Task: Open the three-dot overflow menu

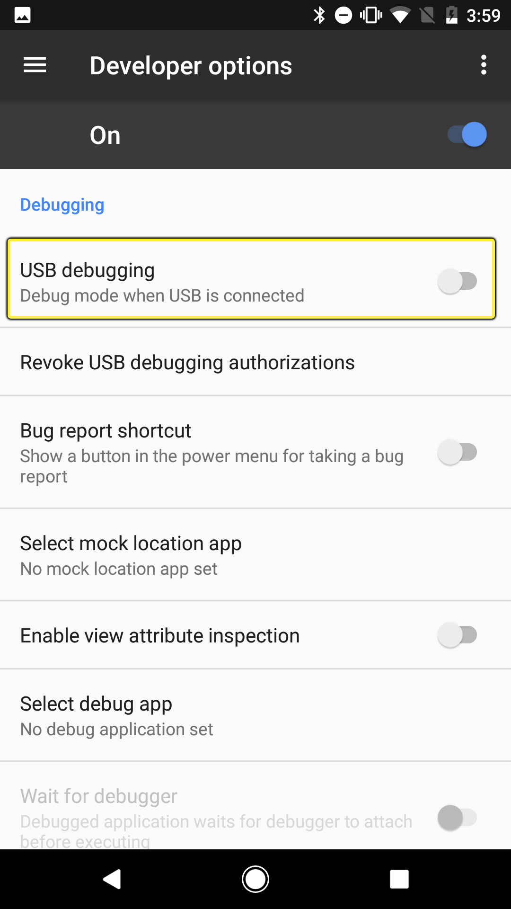Action: (x=484, y=65)
